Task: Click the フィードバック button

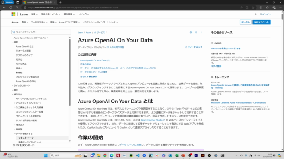Action: click(193, 47)
